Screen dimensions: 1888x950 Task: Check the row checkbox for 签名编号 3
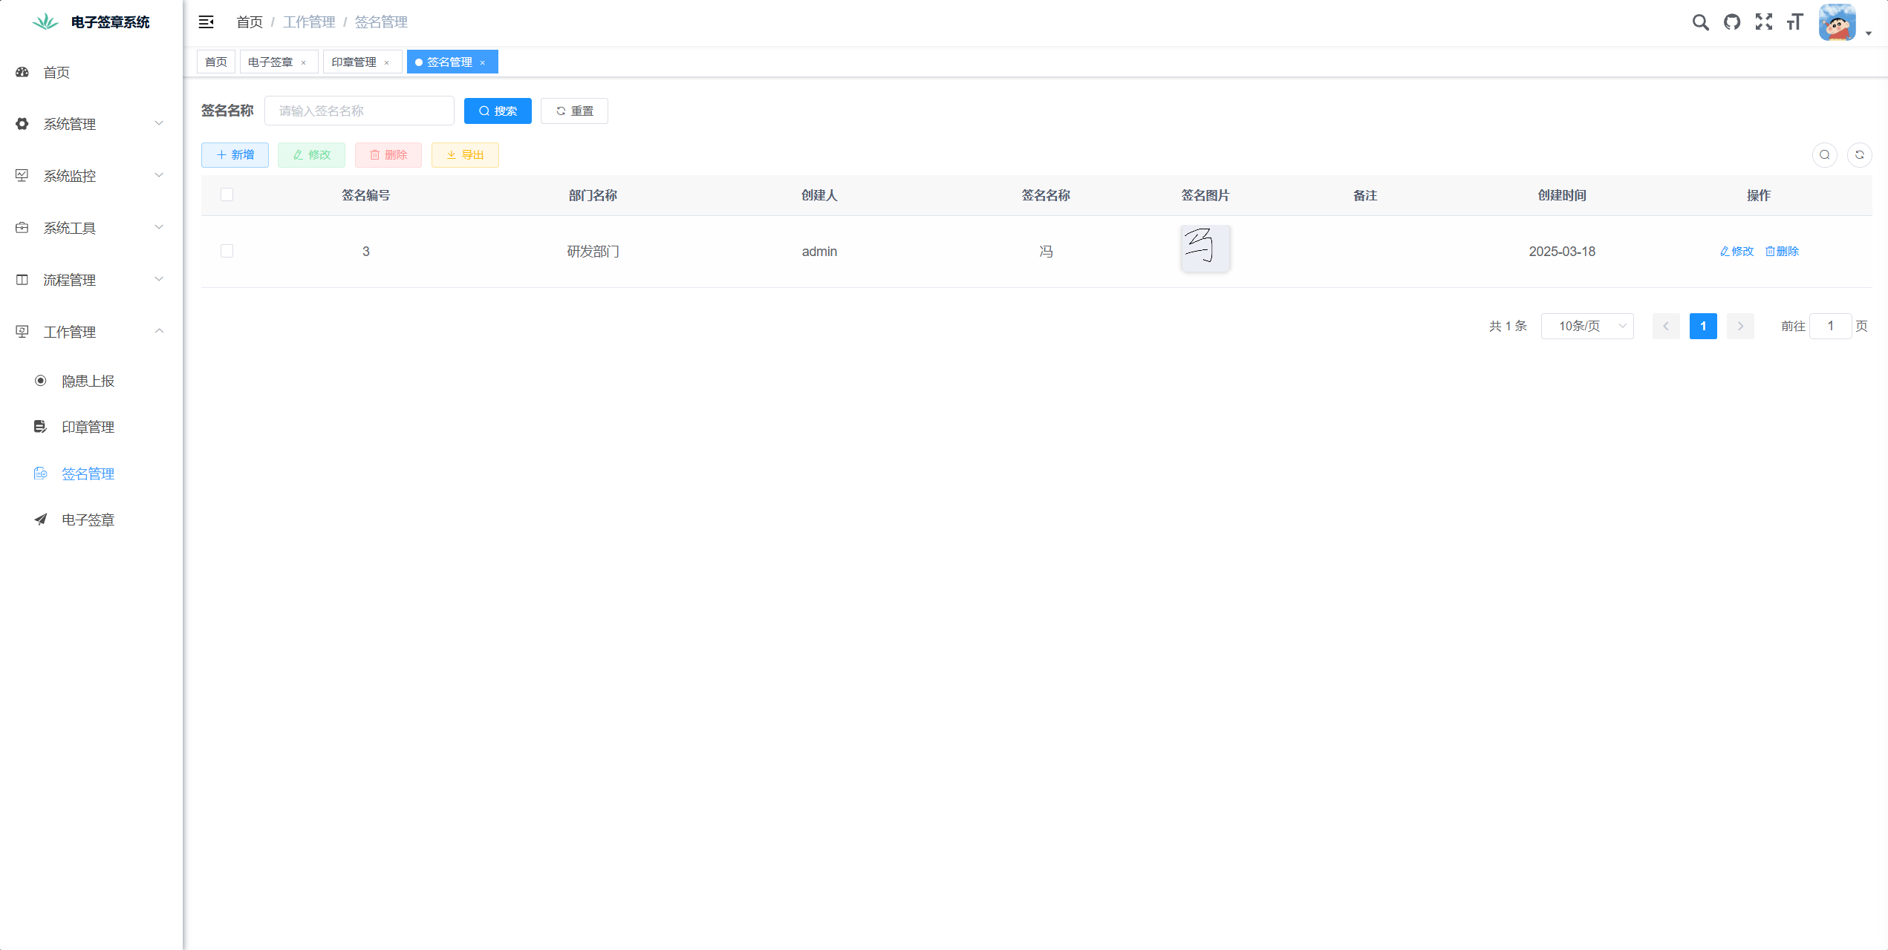[x=227, y=251]
